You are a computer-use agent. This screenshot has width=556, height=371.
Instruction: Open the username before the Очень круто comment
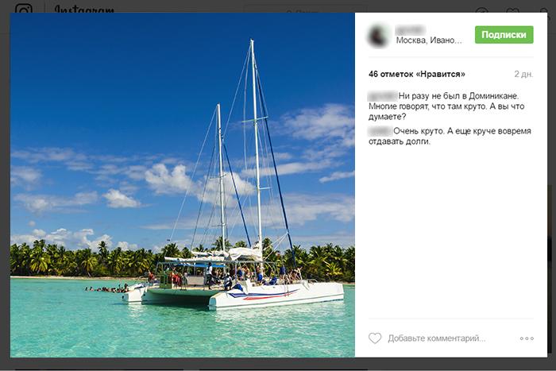pos(380,131)
